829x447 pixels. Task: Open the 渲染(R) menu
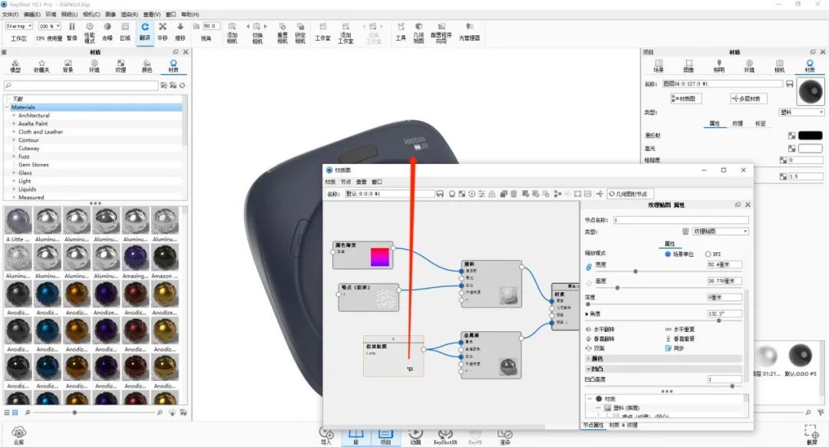(130, 15)
